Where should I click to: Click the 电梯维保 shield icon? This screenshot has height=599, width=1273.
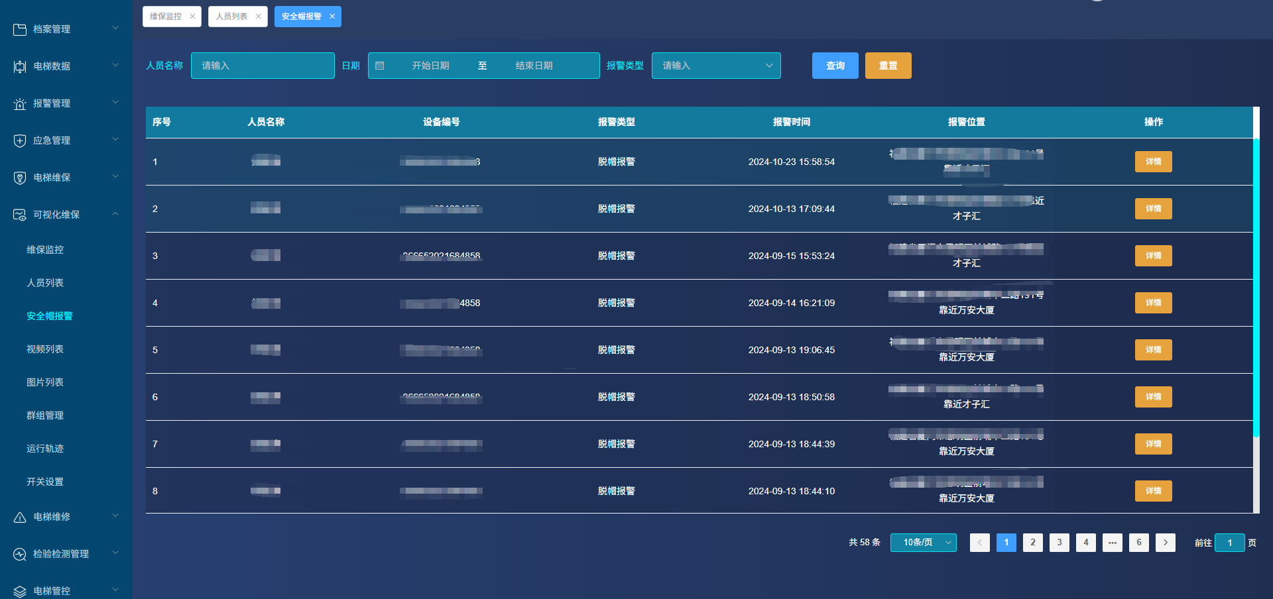click(20, 178)
